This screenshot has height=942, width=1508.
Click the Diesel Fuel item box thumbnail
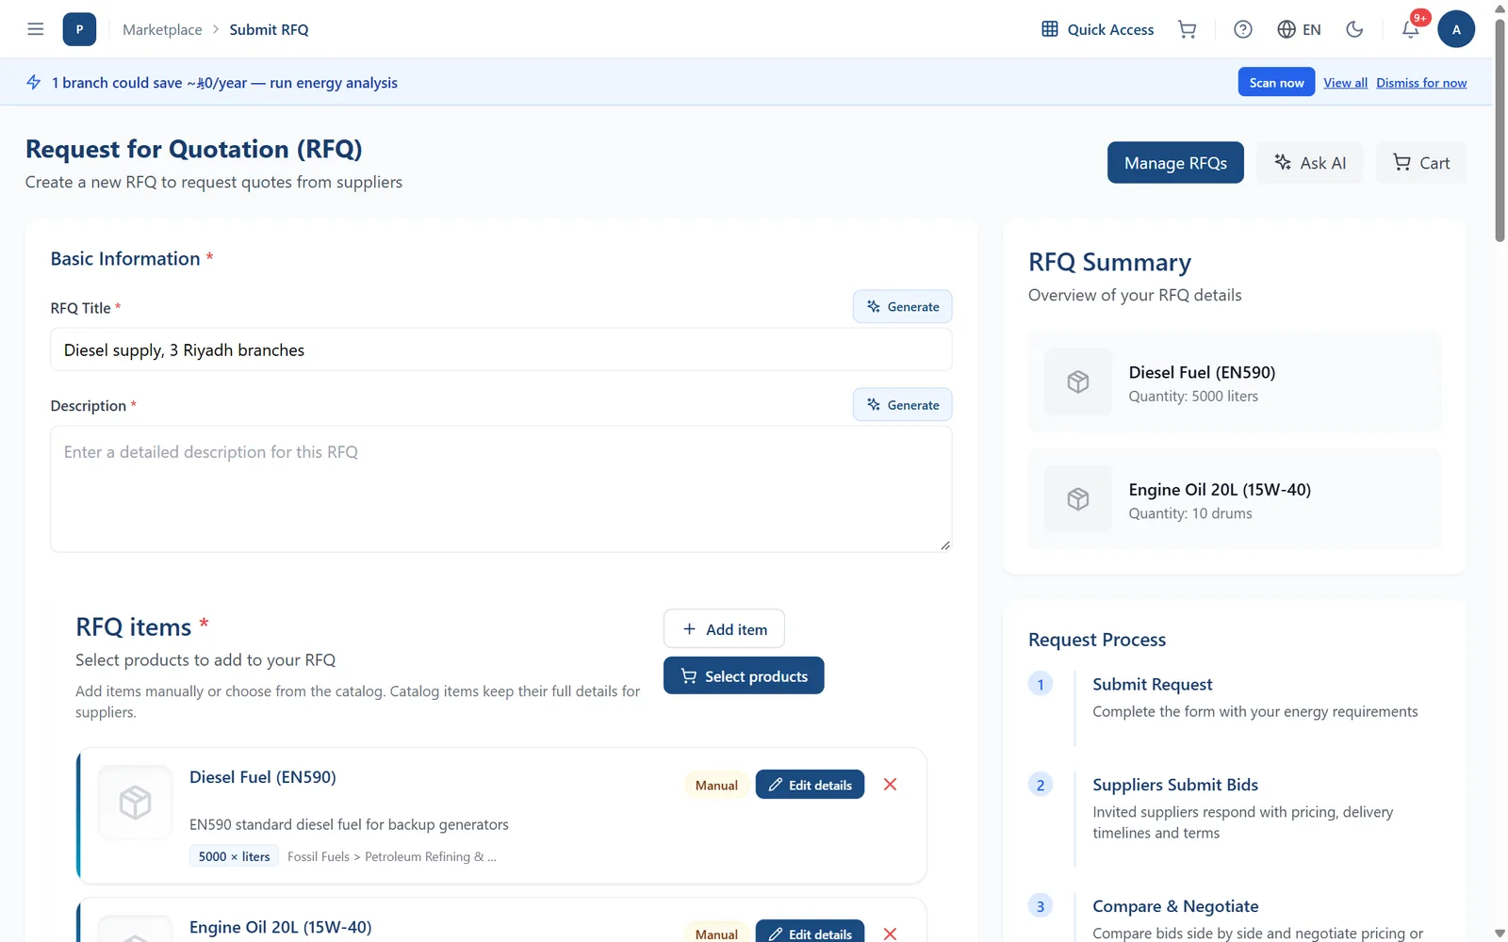(135, 803)
